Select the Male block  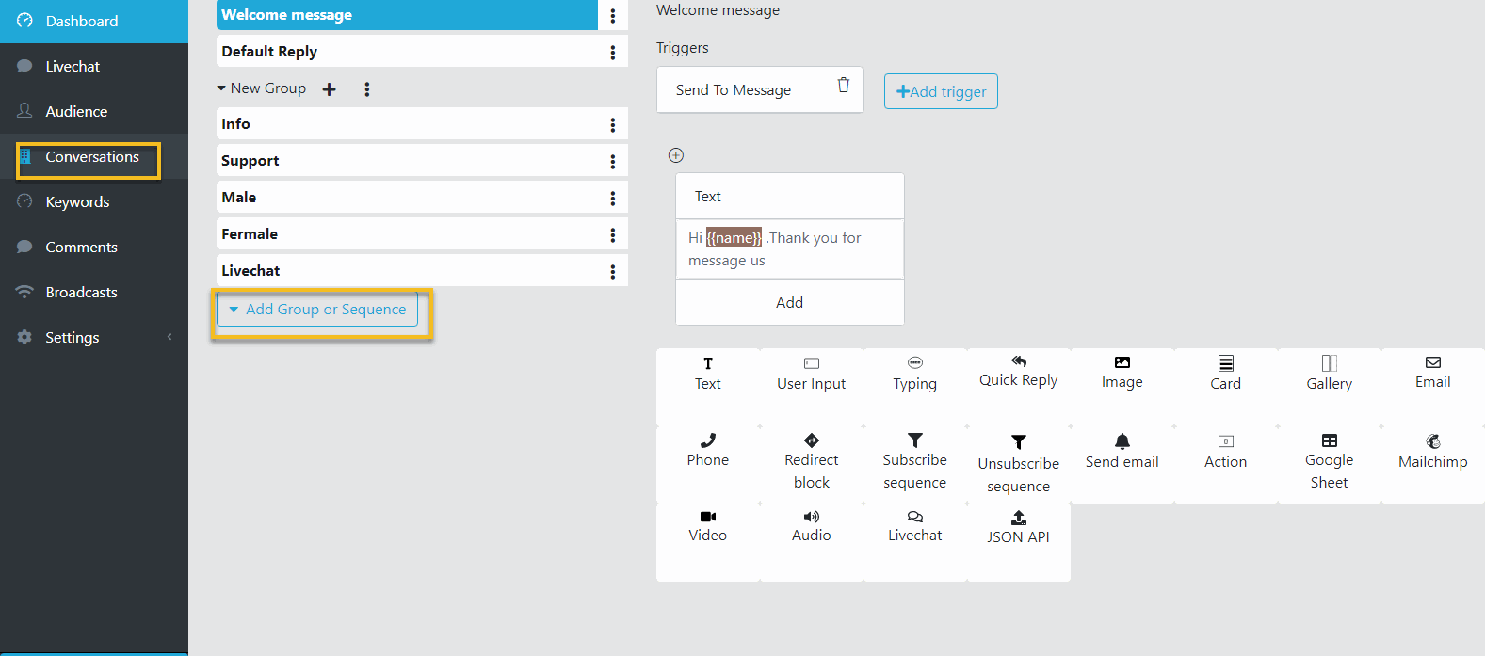pyautogui.click(x=407, y=198)
